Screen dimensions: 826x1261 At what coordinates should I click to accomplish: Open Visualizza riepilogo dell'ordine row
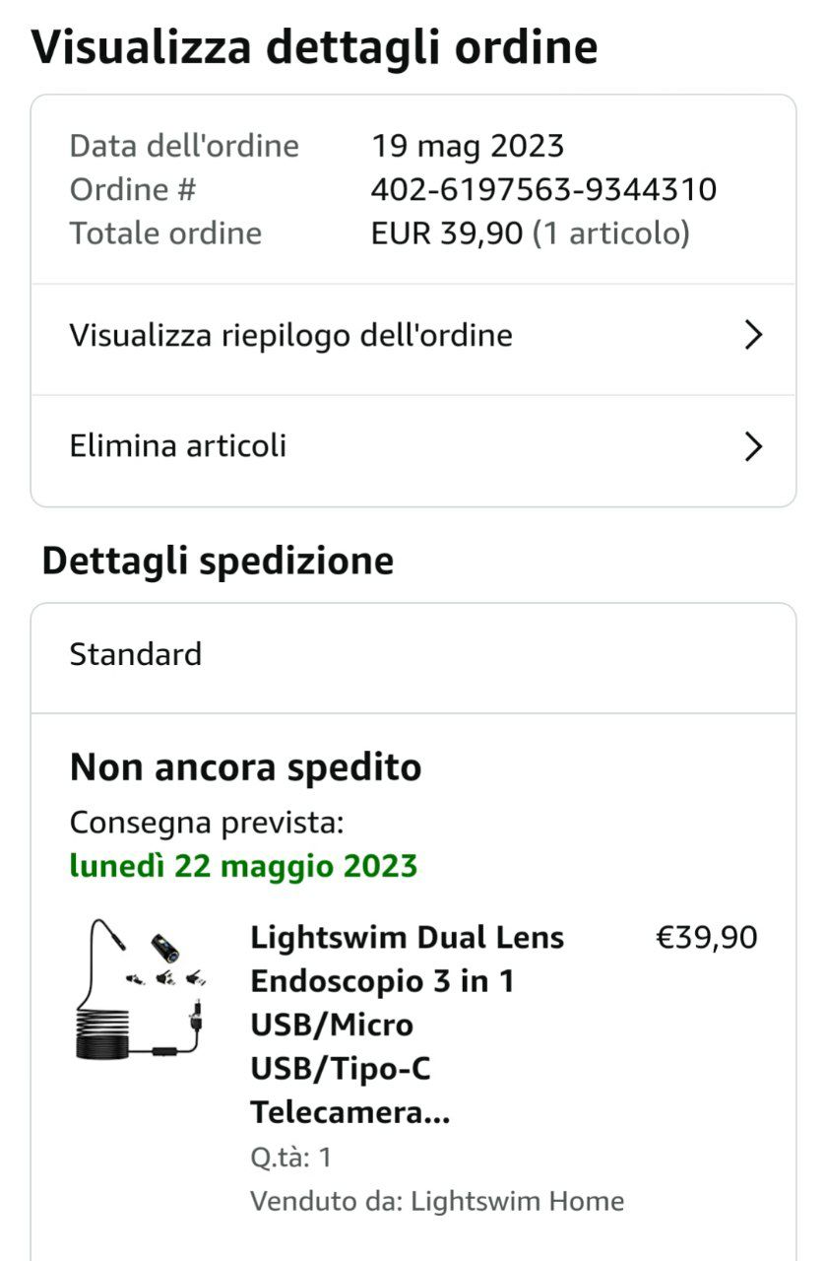(290, 336)
